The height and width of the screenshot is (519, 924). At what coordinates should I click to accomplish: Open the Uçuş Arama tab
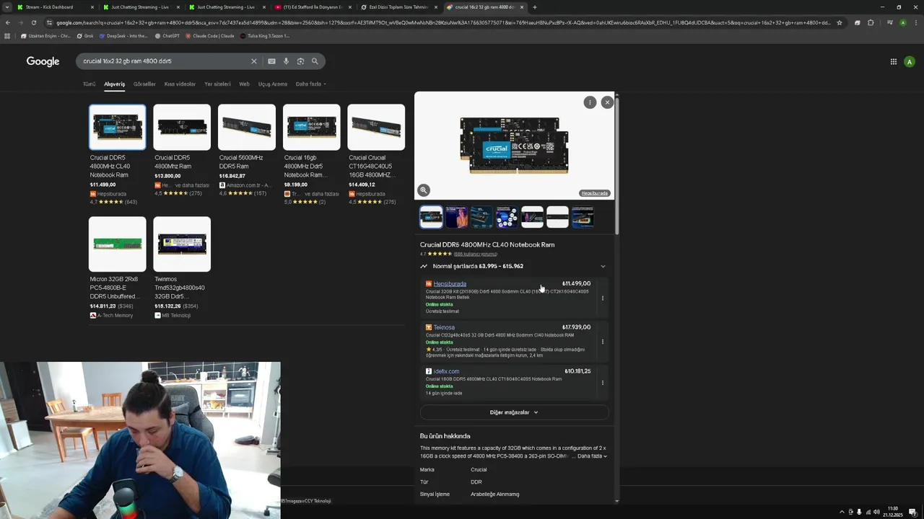pyautogui.click(x=273, y=84)
